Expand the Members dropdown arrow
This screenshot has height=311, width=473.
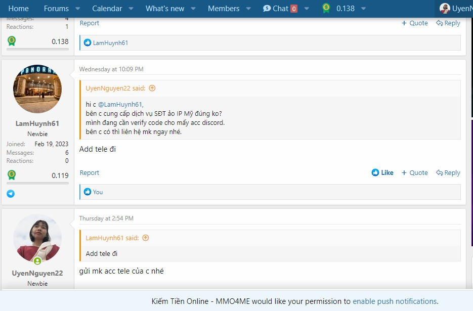point(248,9)
